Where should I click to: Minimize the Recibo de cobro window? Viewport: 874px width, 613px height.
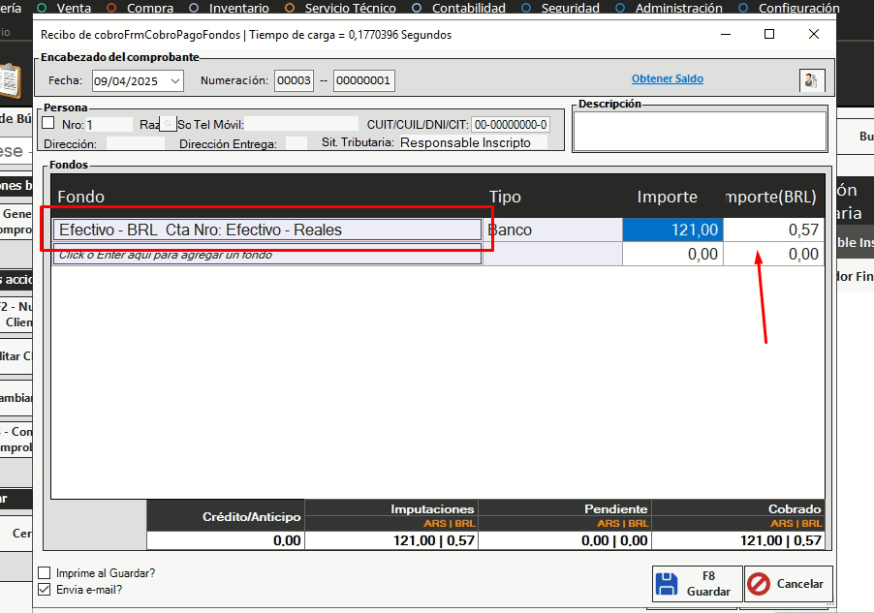click(x=725, y=34)
